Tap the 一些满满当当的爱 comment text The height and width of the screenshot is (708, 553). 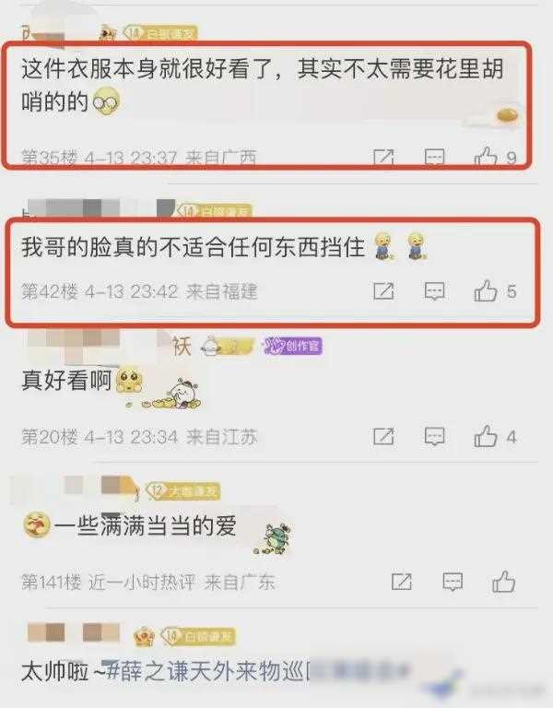tap(146, 526)
